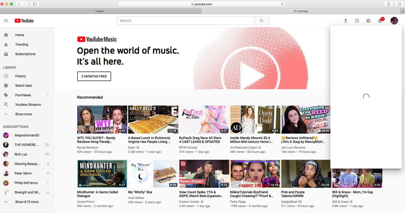Viewport: 405px width, 213px height.
Task: Open THE VIEWERS channel subscription
Action: click(x=27, y=145)
